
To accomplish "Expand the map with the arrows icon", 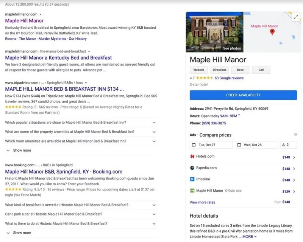I will [x=295, y=17].
